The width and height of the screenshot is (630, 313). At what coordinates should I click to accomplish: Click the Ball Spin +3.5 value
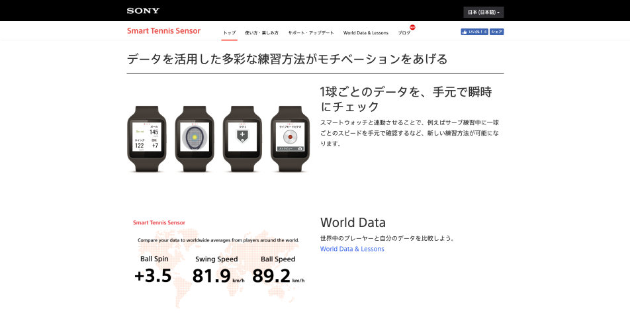pyautogui.click(x=153, y=276)
